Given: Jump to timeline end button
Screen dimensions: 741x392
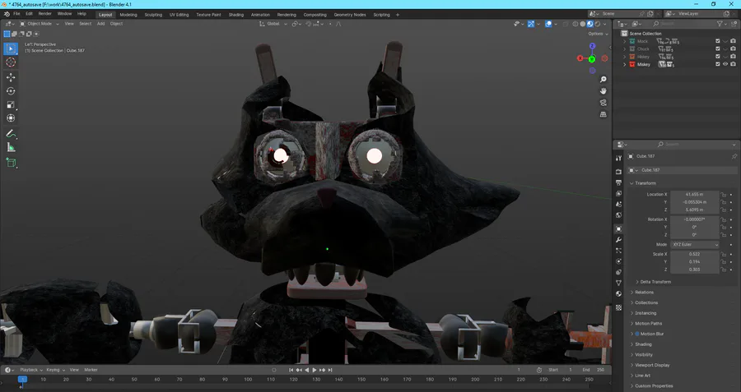Looking at the screenshot, I should [x=330, y=371].
